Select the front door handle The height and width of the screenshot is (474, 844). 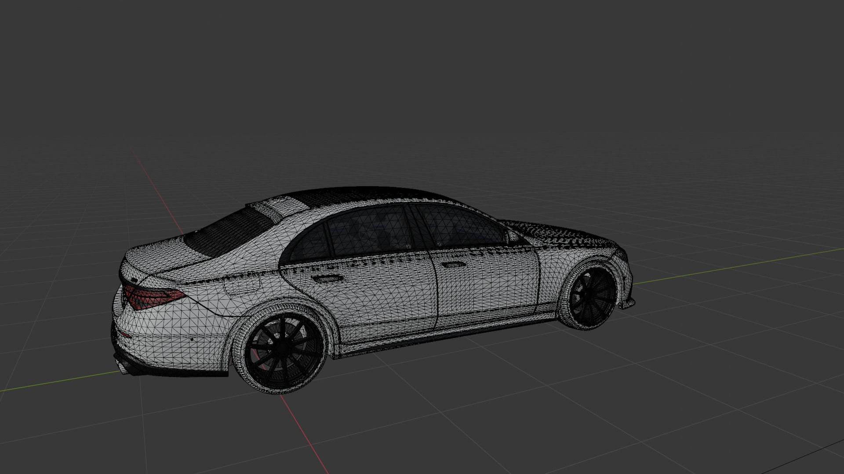pos(454,264)
